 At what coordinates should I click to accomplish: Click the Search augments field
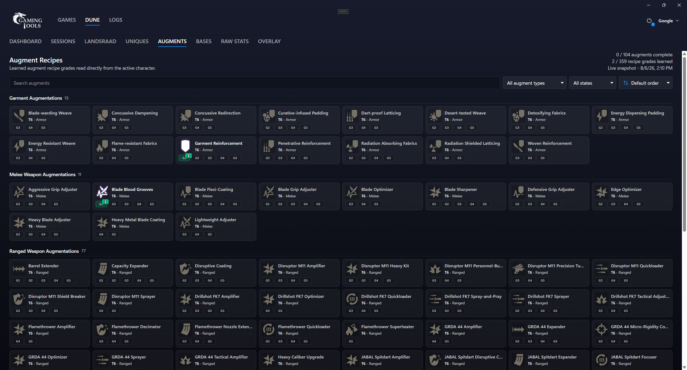pyautogui.click(x=255, y=83)
